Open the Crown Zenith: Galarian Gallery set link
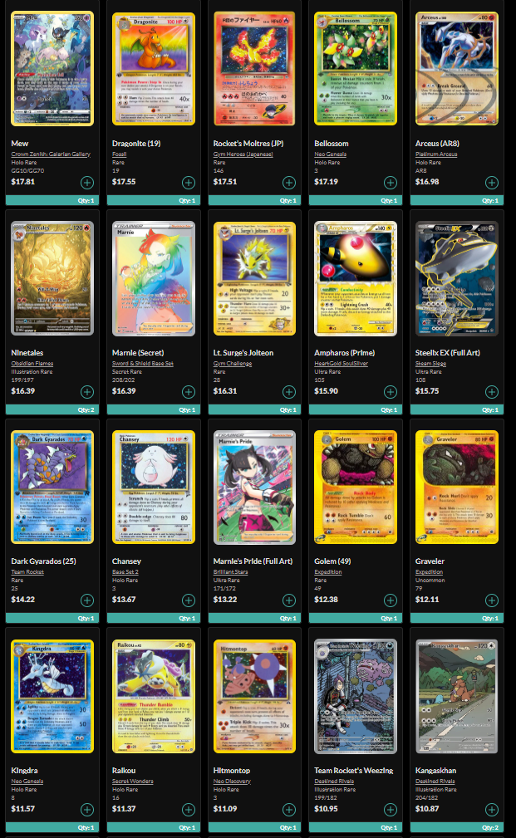Image resolution: width=516 pixels, height=838 pixels. coord(51,154)
